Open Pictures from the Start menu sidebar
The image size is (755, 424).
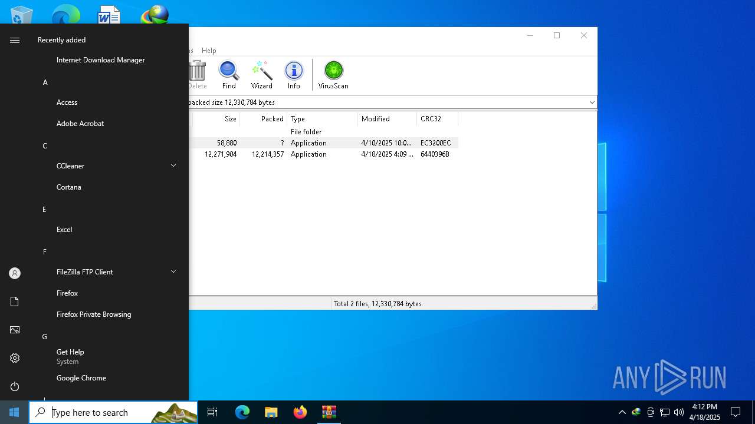(15, 330)
